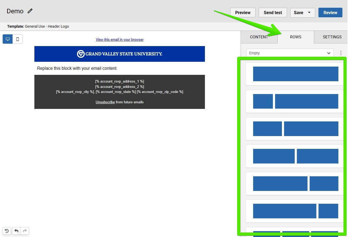
Task: Click the Unsubscribe link in footer
Action: tap(105, 102)
